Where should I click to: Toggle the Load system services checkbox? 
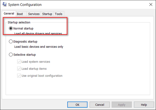click(x=19, y=62)
